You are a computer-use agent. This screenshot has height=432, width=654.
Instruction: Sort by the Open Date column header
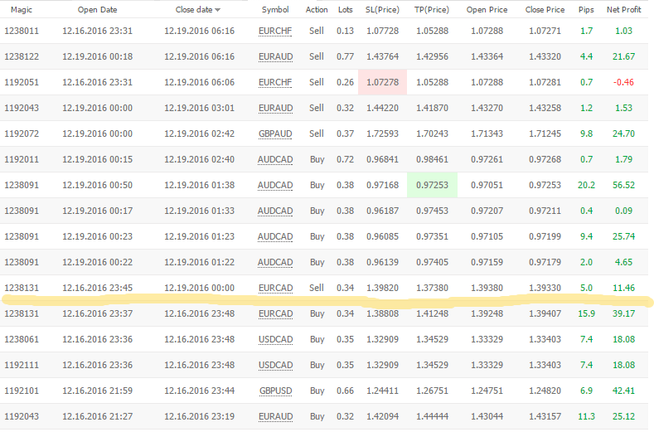(97, 10)
